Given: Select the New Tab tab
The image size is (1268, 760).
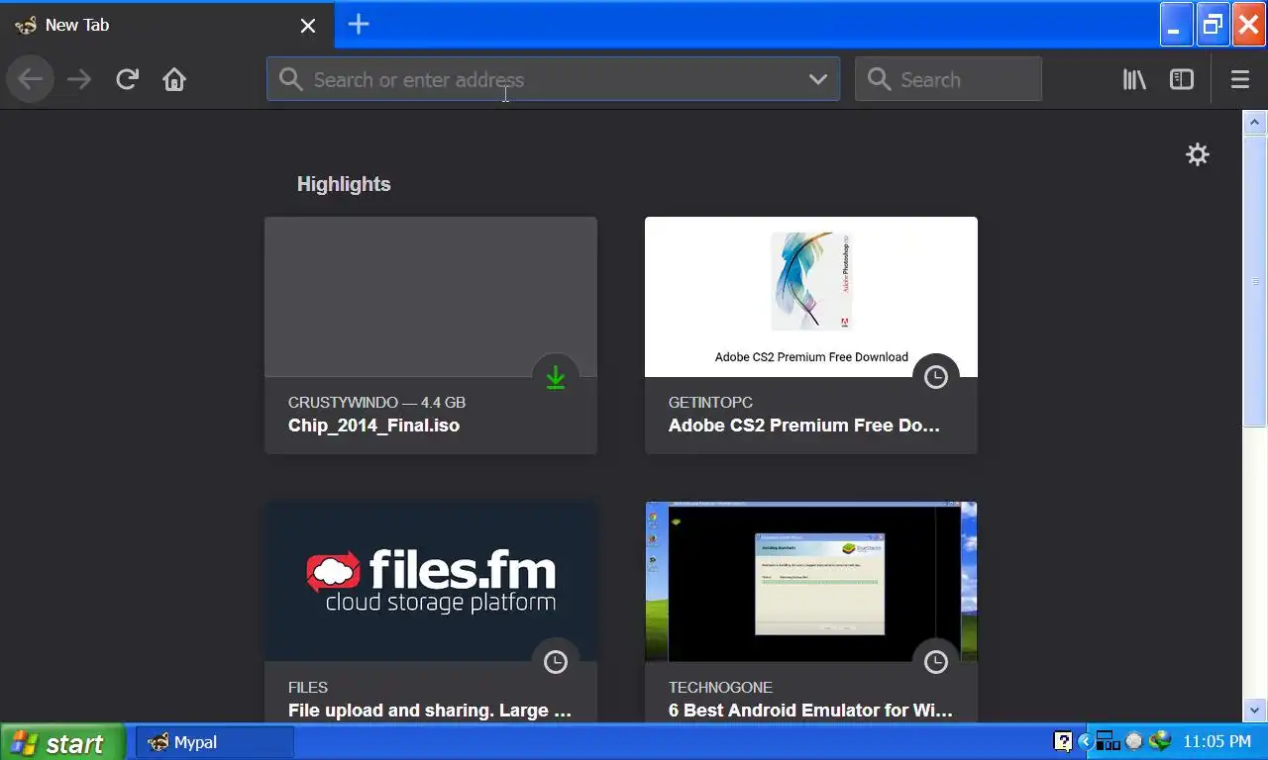Looking at the screenshot, I should 166,26.
